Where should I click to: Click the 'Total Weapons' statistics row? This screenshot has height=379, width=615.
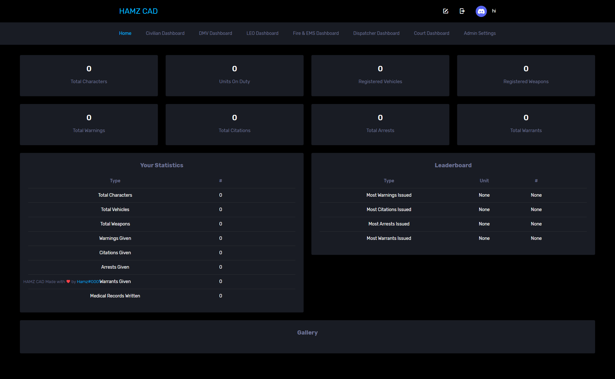162,224
